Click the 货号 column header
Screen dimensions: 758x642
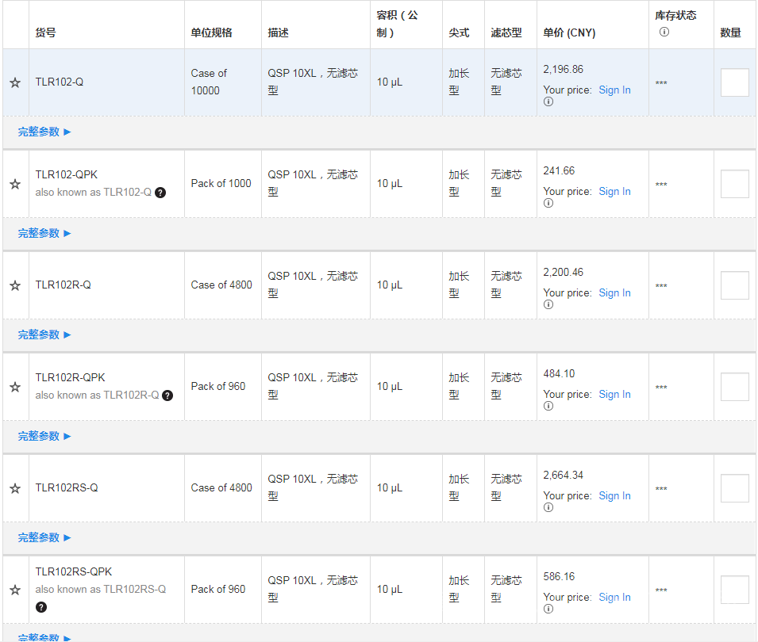point(46,32)
